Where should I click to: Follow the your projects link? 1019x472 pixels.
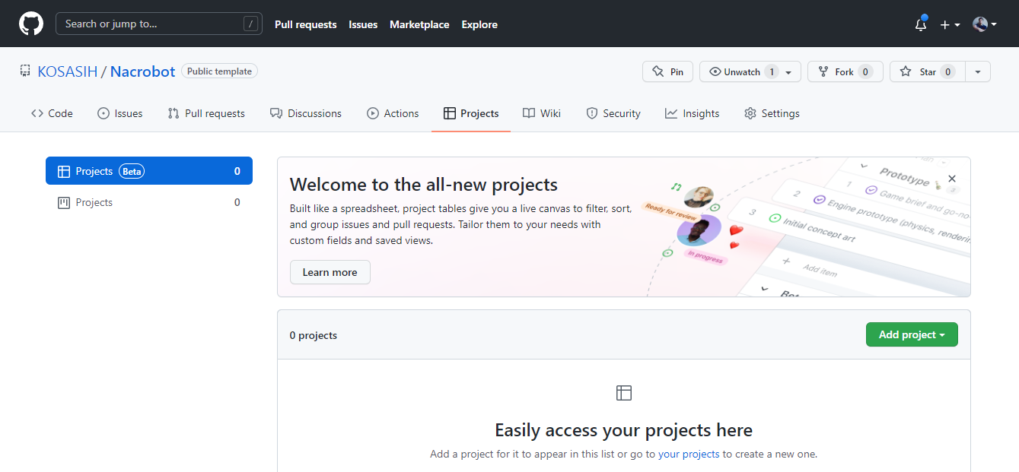click(689, 454)
